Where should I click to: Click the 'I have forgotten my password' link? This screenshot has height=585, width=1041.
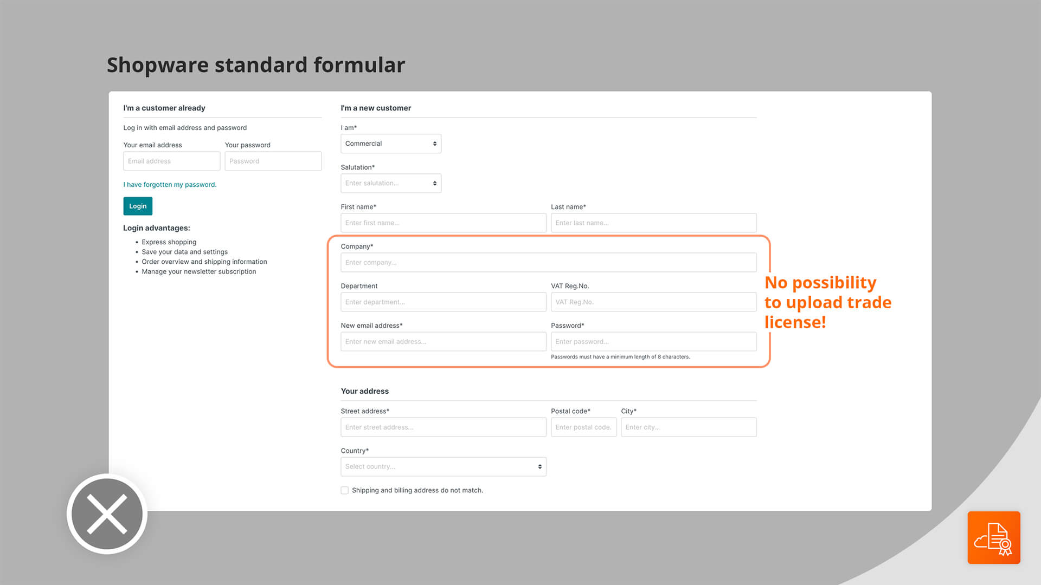click(x=170, y=184)
